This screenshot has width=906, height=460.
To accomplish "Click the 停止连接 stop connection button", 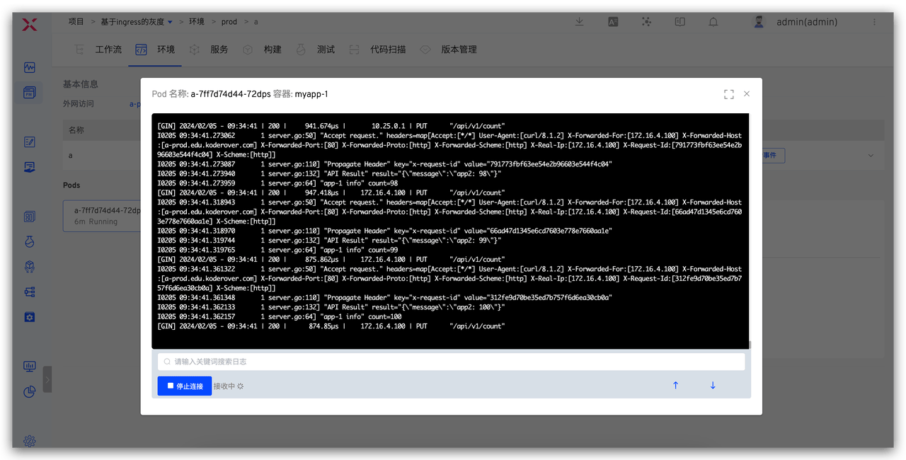I will [x=184, y=386].
